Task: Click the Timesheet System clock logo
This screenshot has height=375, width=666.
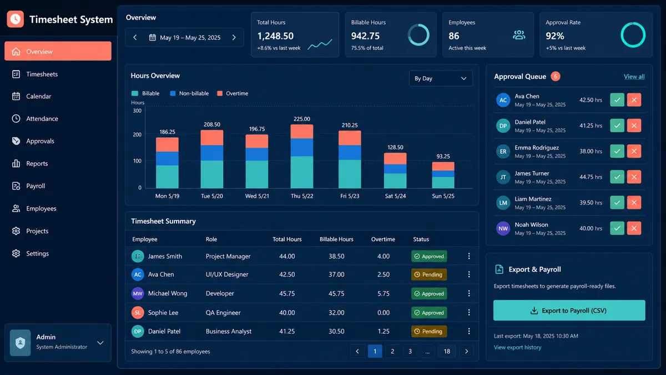Action: [16, 19]
